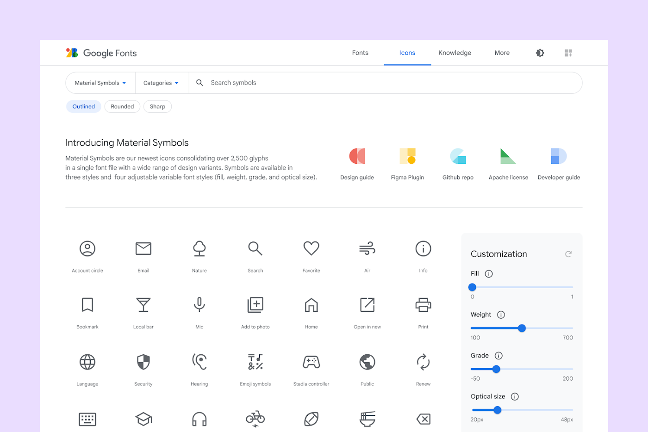
Task: Open the Knowledge tab
Action: 455,52
